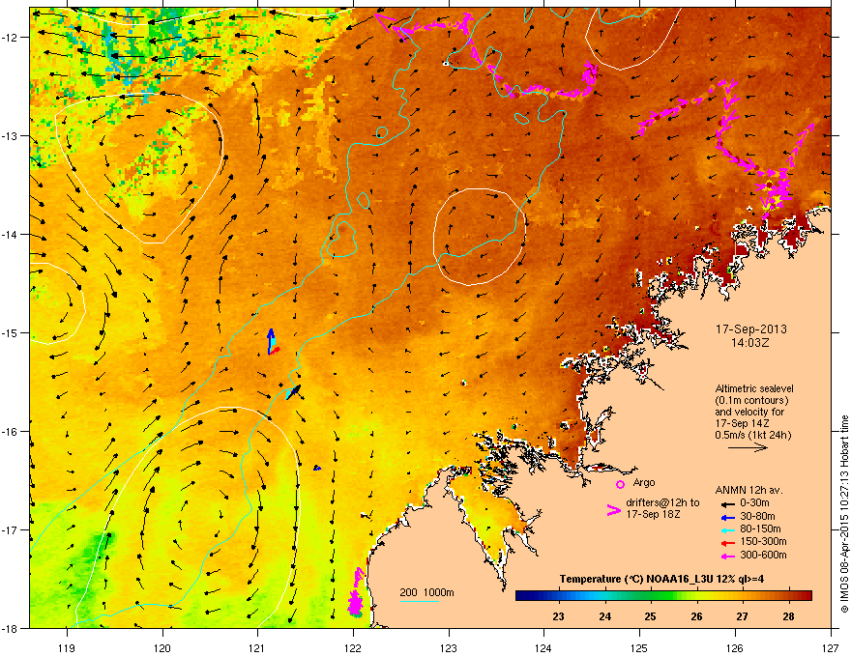
Task: Click the date text 17-Sep-2013
Action: point(750,329)
